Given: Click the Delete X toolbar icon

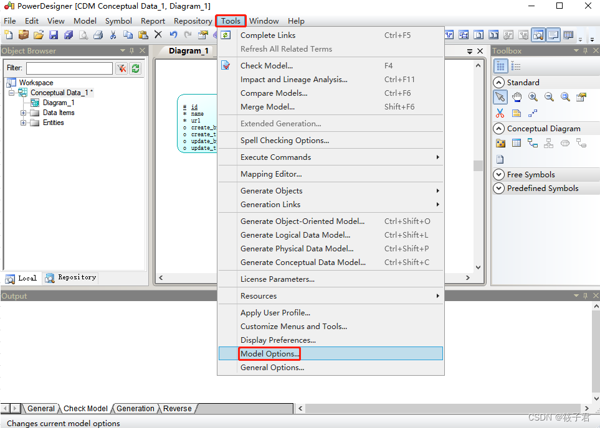Looking at the screenshot, I should pos(158,35).
